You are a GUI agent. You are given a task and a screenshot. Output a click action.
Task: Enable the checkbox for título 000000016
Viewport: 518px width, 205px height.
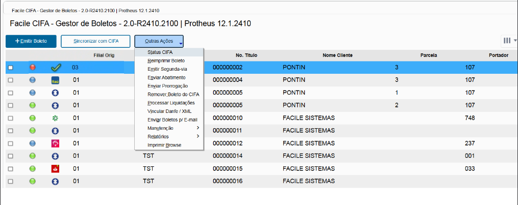(11, 181)
